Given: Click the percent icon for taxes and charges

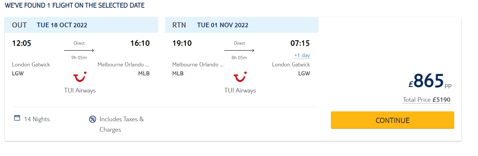Looking at the screenshot, I should (x=93, y=119).
